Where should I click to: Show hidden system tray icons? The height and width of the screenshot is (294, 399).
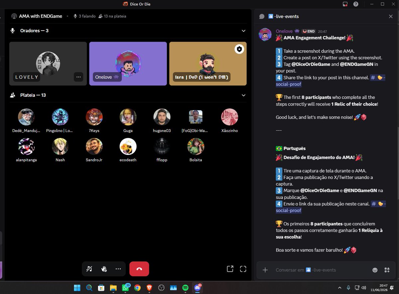(x=339, y=287)
